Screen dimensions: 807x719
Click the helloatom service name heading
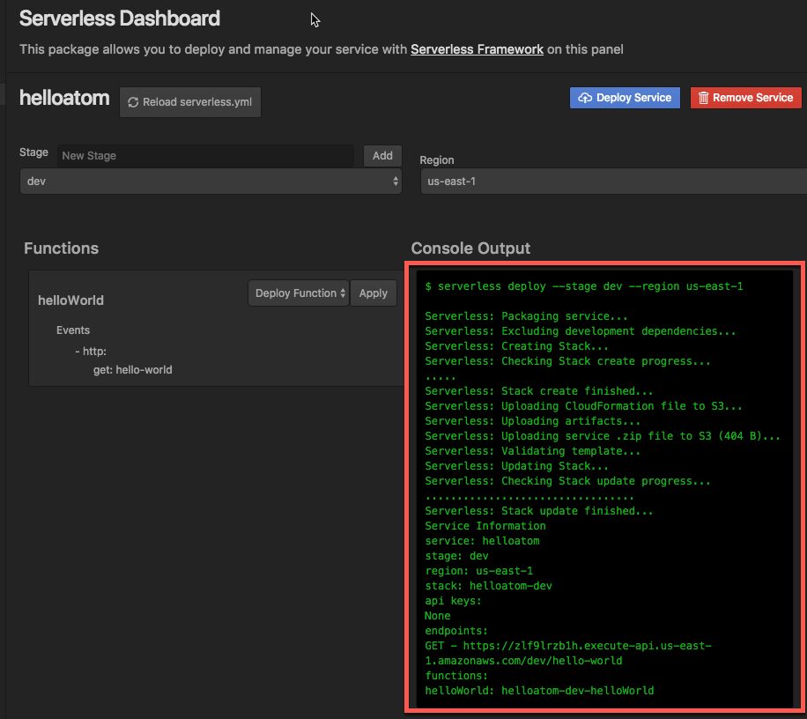[x=64, y=98]
